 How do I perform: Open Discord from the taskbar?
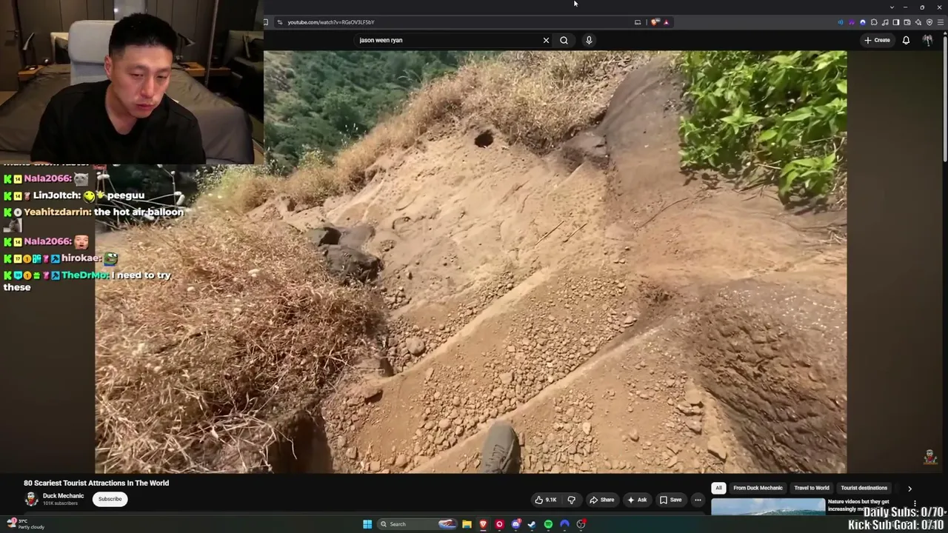point(515,524)
